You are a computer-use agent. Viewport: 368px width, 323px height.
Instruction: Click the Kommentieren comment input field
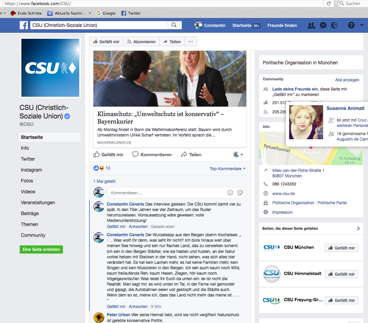point(168,193)
